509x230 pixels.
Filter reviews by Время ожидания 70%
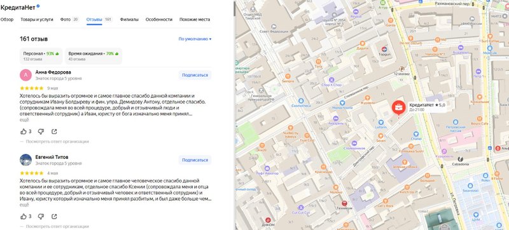94,56
